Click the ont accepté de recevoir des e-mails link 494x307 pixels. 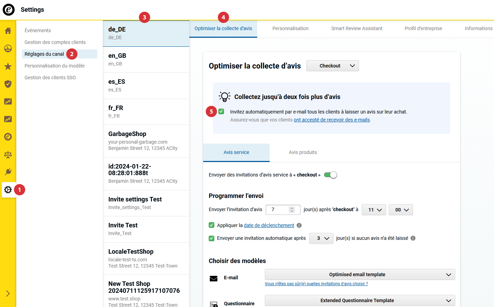coord(332,120)
